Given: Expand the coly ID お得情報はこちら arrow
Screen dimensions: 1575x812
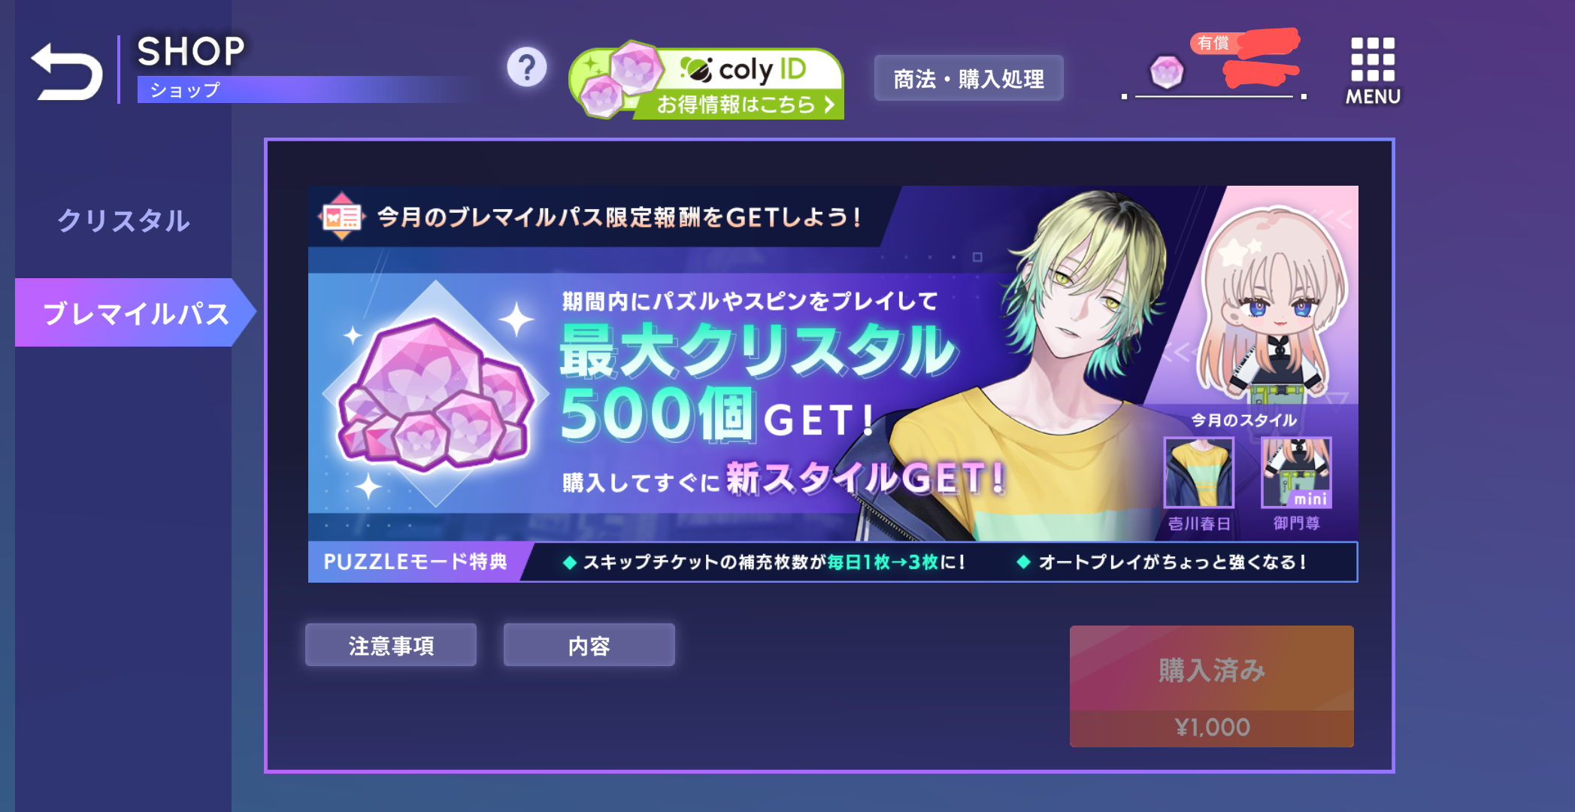Looking at the screenshot, I should point(829,105).
